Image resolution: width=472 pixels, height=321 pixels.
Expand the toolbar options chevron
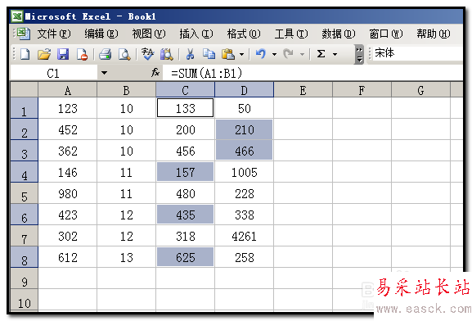pyautogui.click(x=359, y=55)
